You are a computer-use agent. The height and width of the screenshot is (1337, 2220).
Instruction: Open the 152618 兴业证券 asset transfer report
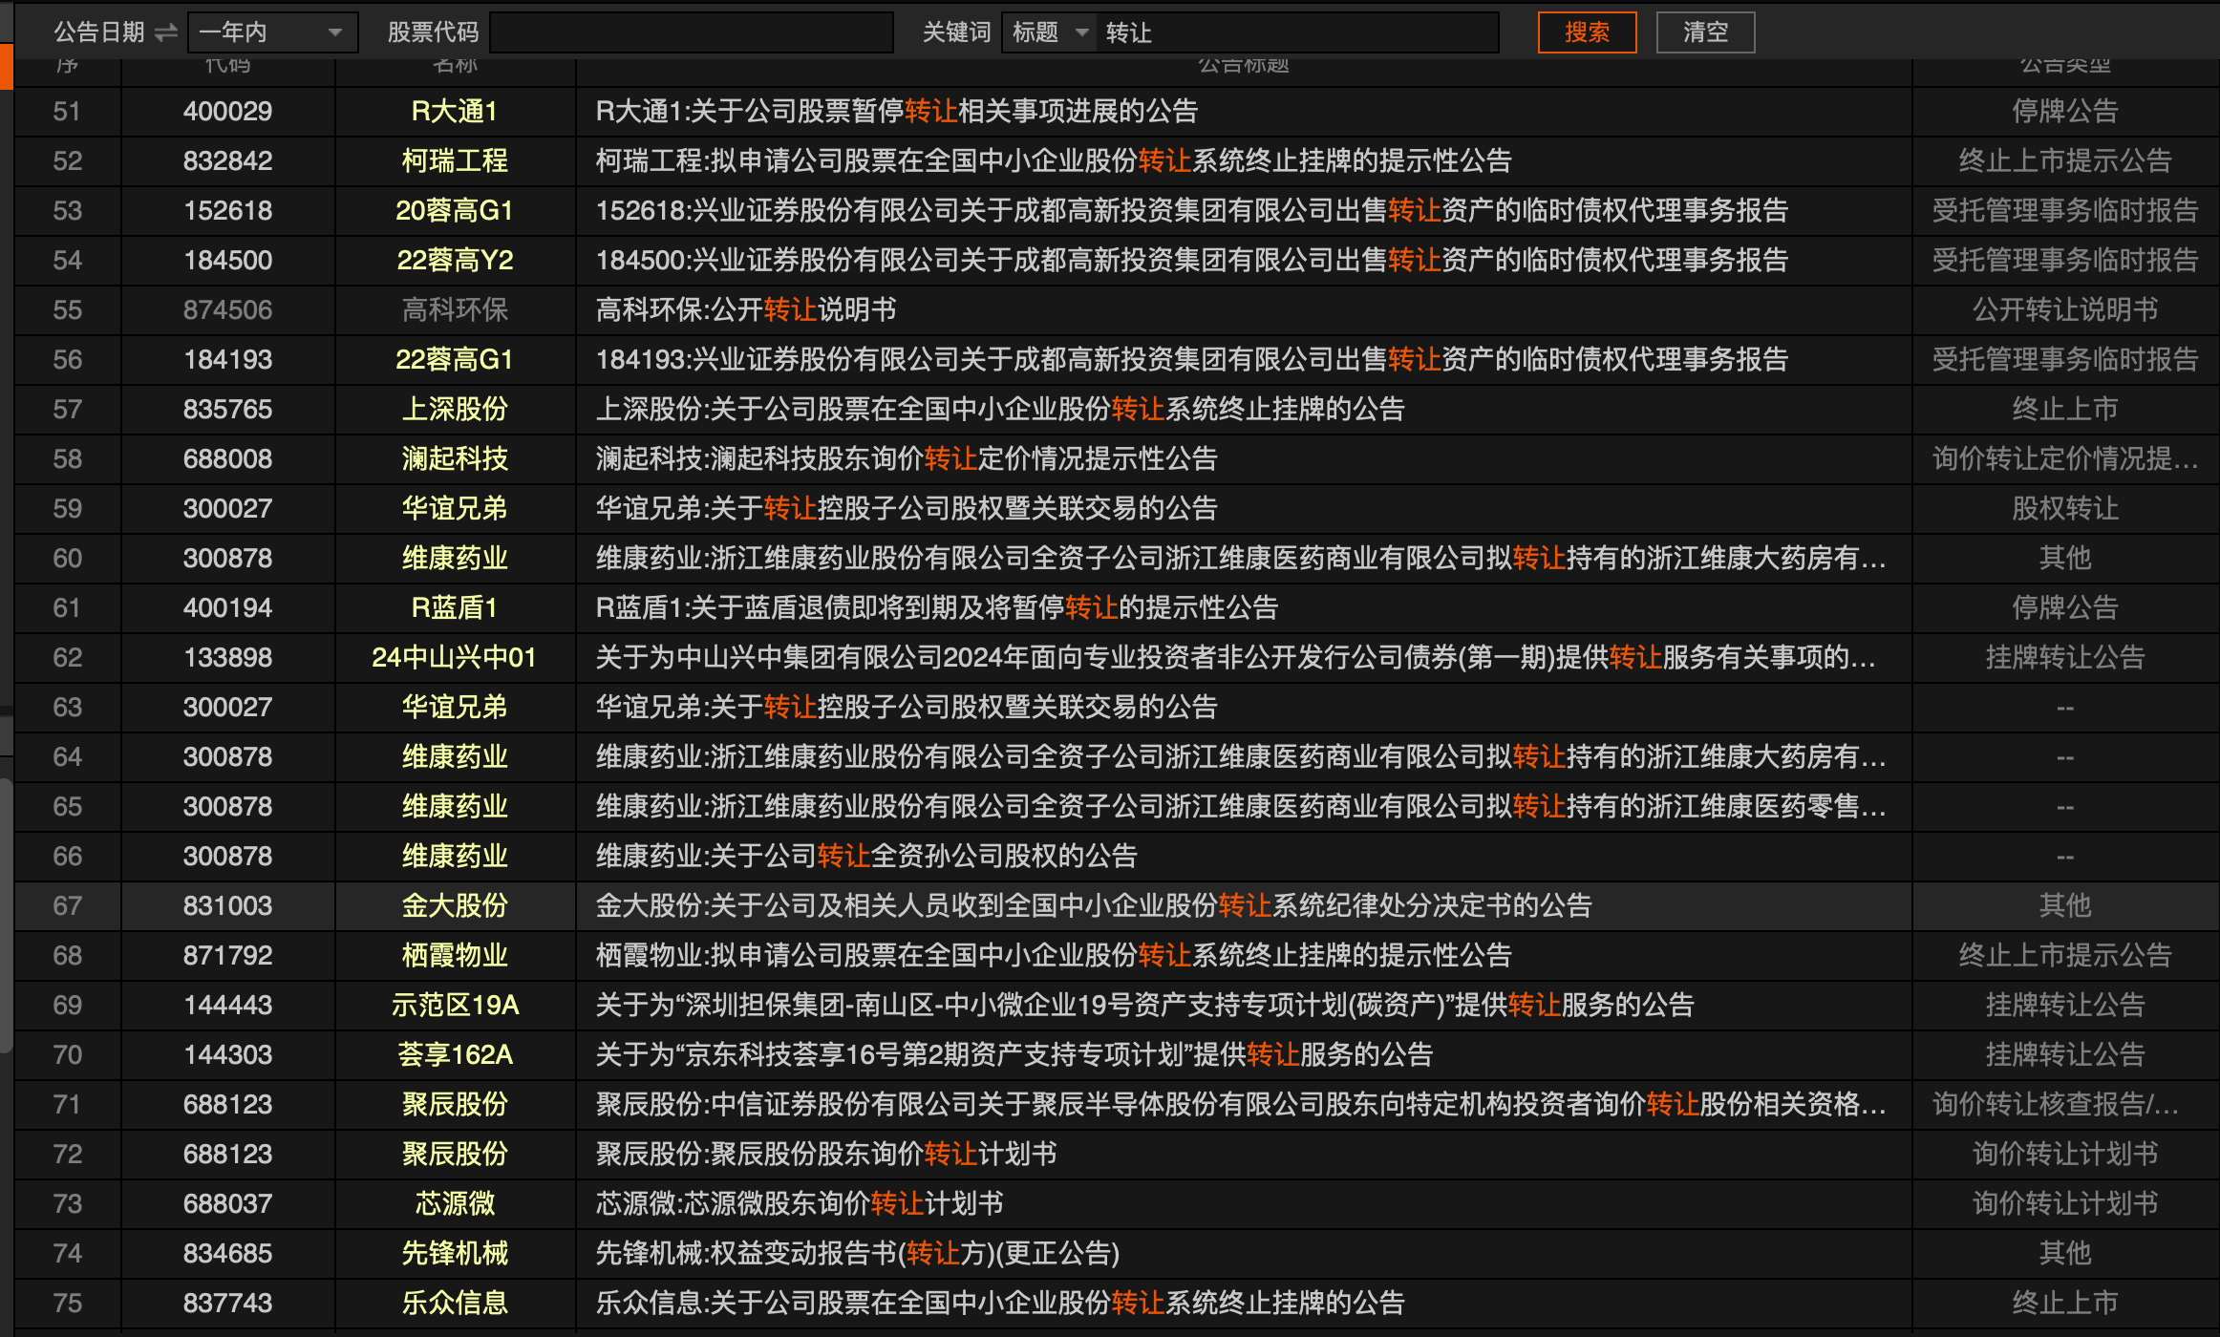pos(1192,210)
